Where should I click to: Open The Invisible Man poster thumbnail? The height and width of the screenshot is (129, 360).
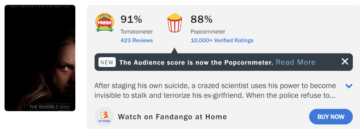click(x=40, y=58)
